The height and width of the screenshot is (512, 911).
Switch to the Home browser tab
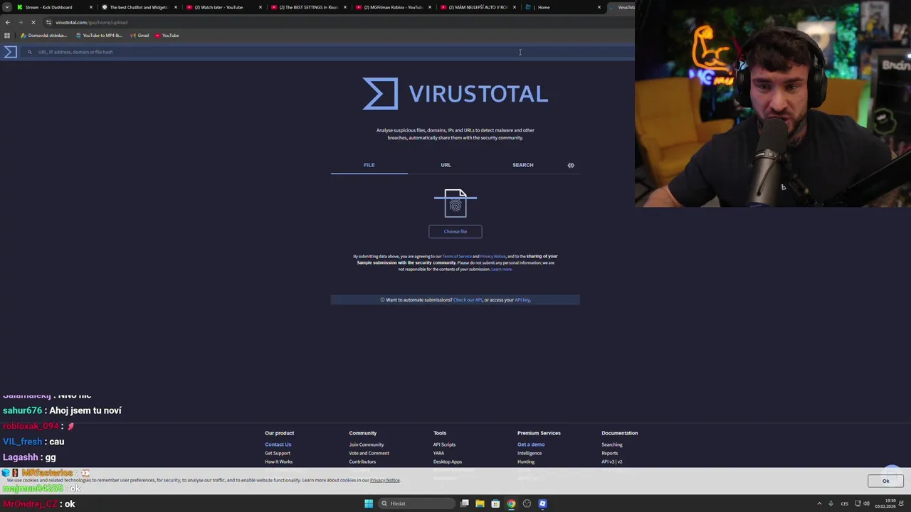point(562,7)
